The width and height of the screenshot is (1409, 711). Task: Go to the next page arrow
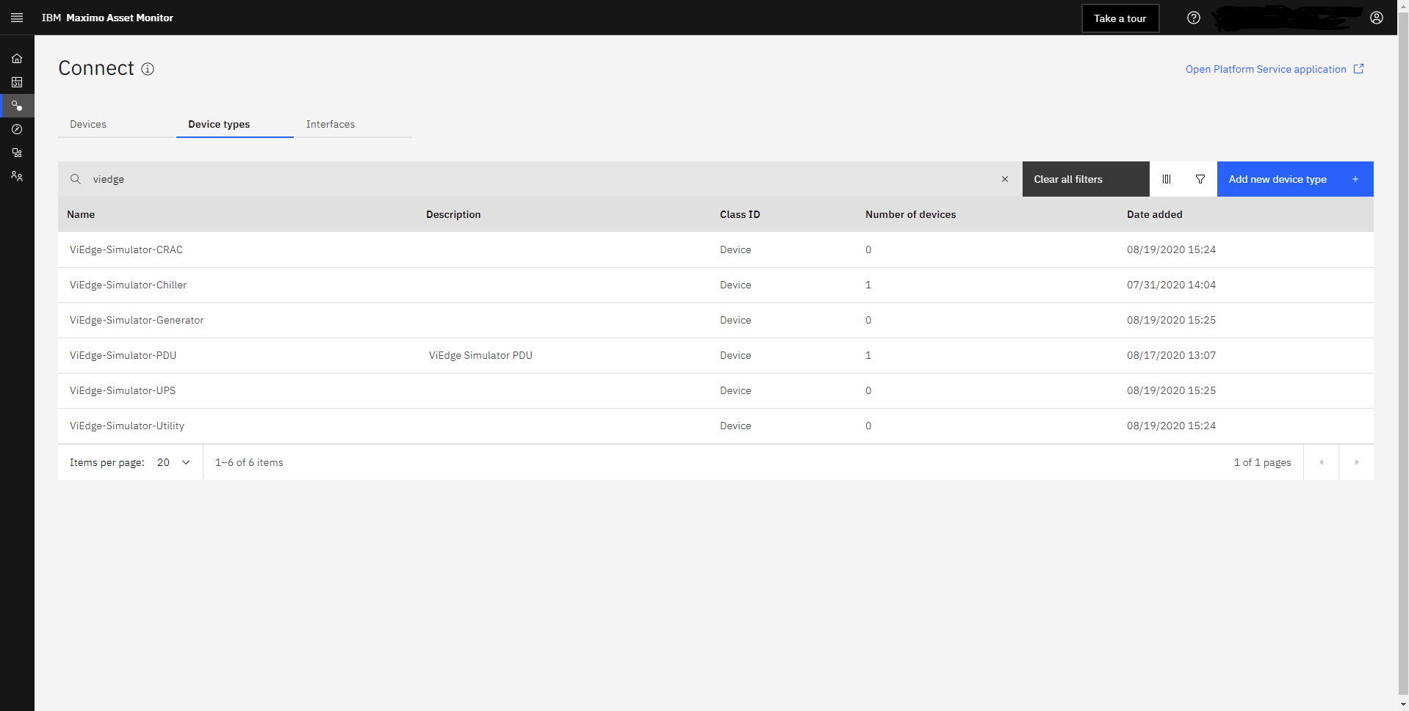[x=1357, y=462]
